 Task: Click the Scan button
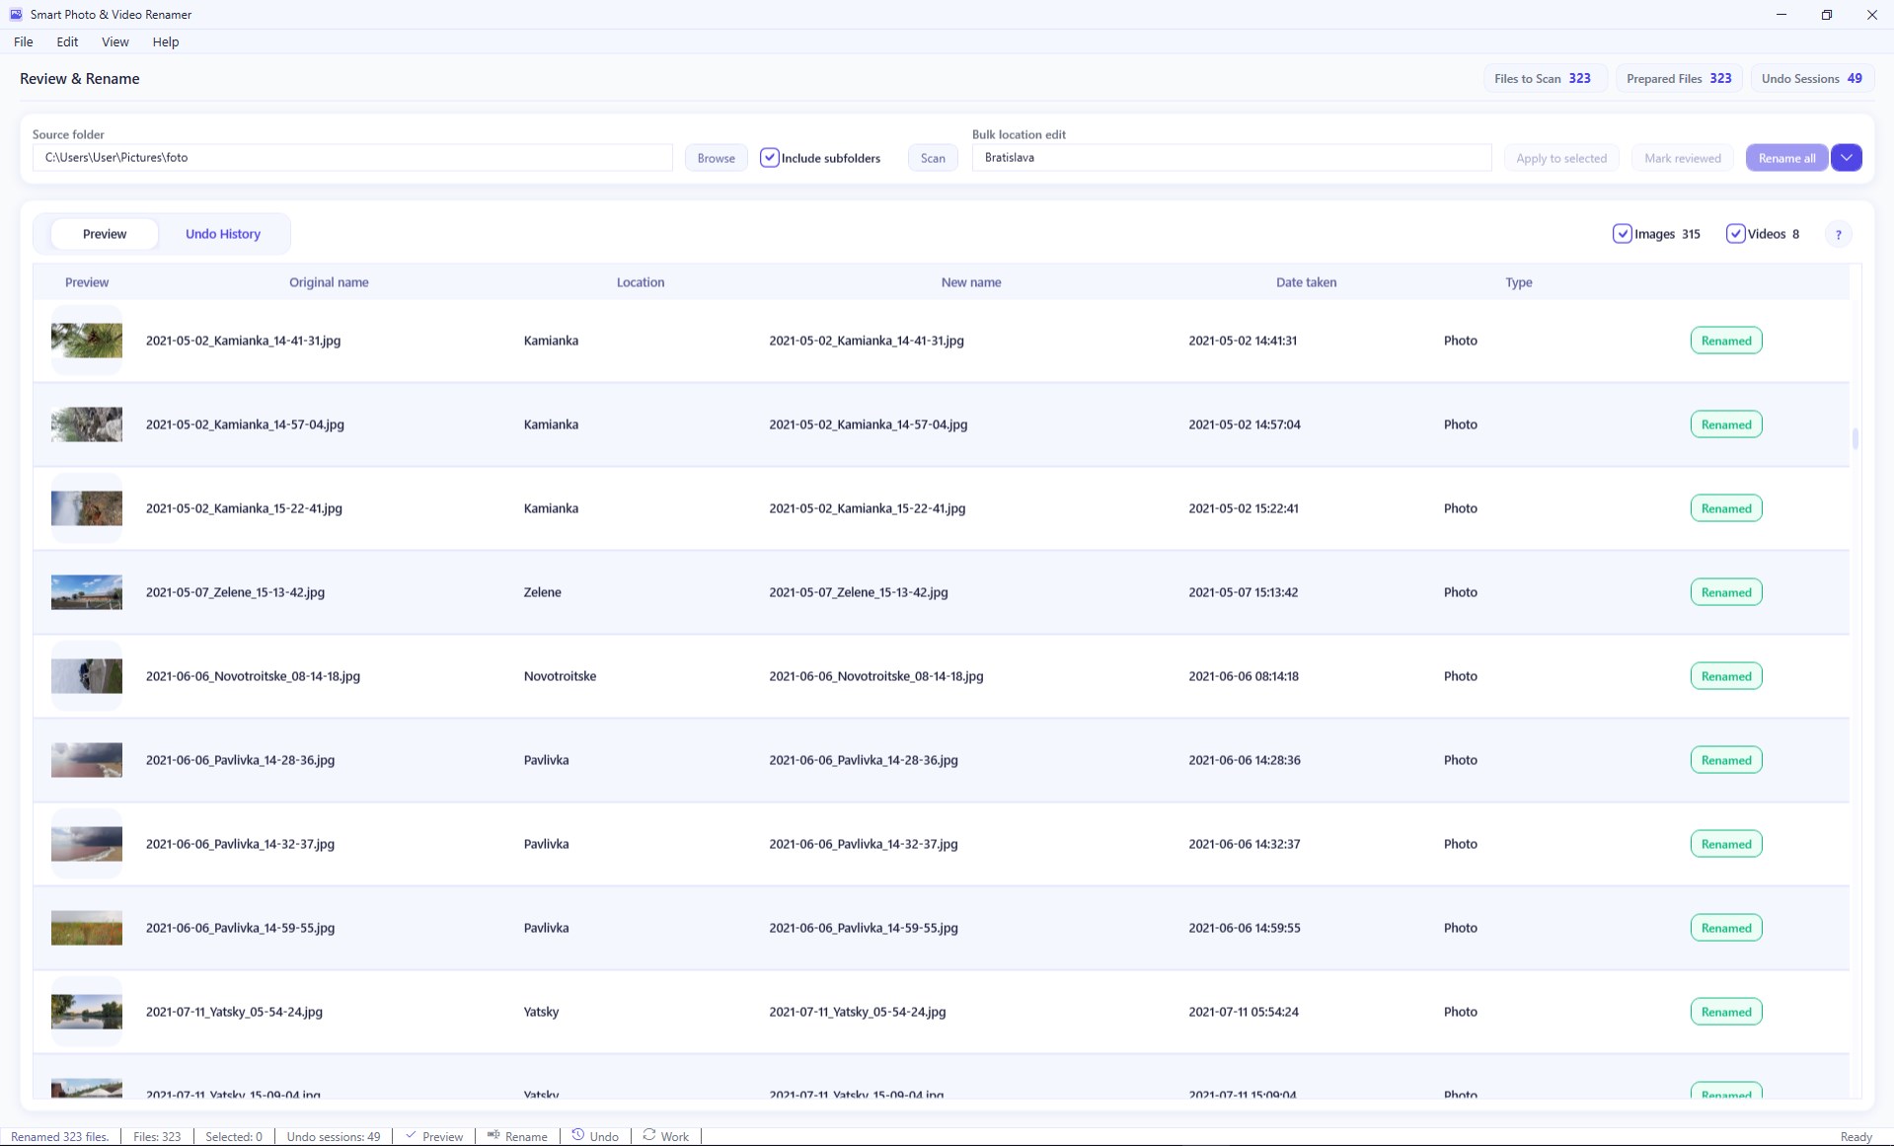933,158
